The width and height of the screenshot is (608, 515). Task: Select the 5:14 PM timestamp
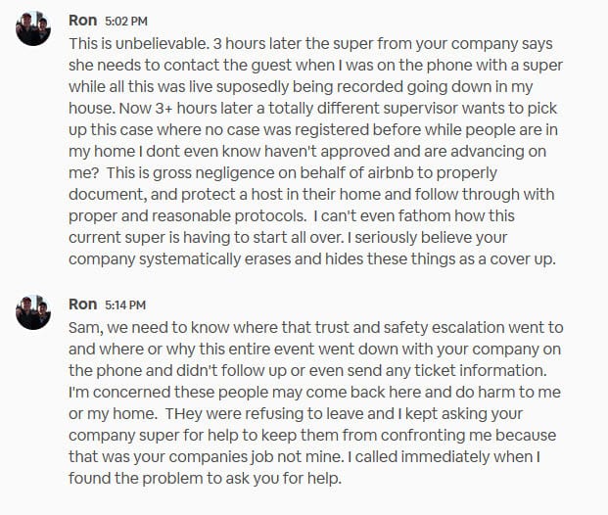pos(125,305)
